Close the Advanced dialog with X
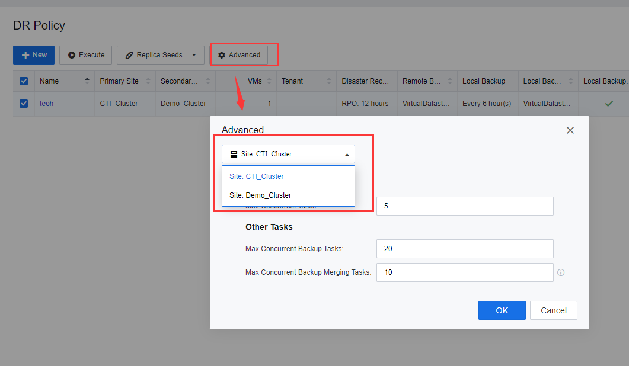The width and height of the screenshot is (629, 366). [570, 130]
